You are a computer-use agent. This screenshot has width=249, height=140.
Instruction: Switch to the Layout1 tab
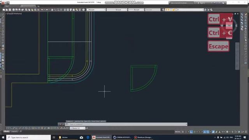pyautogui.click(x=14, y=131)
